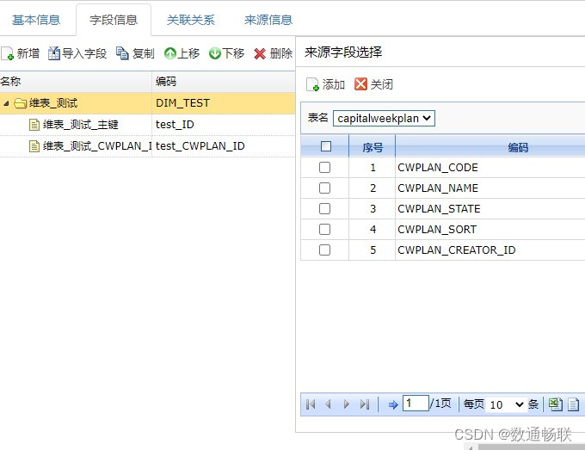This screenshot has width=585, height=450.
Task: Click the 序号 column header
Action: coord(373,147)
